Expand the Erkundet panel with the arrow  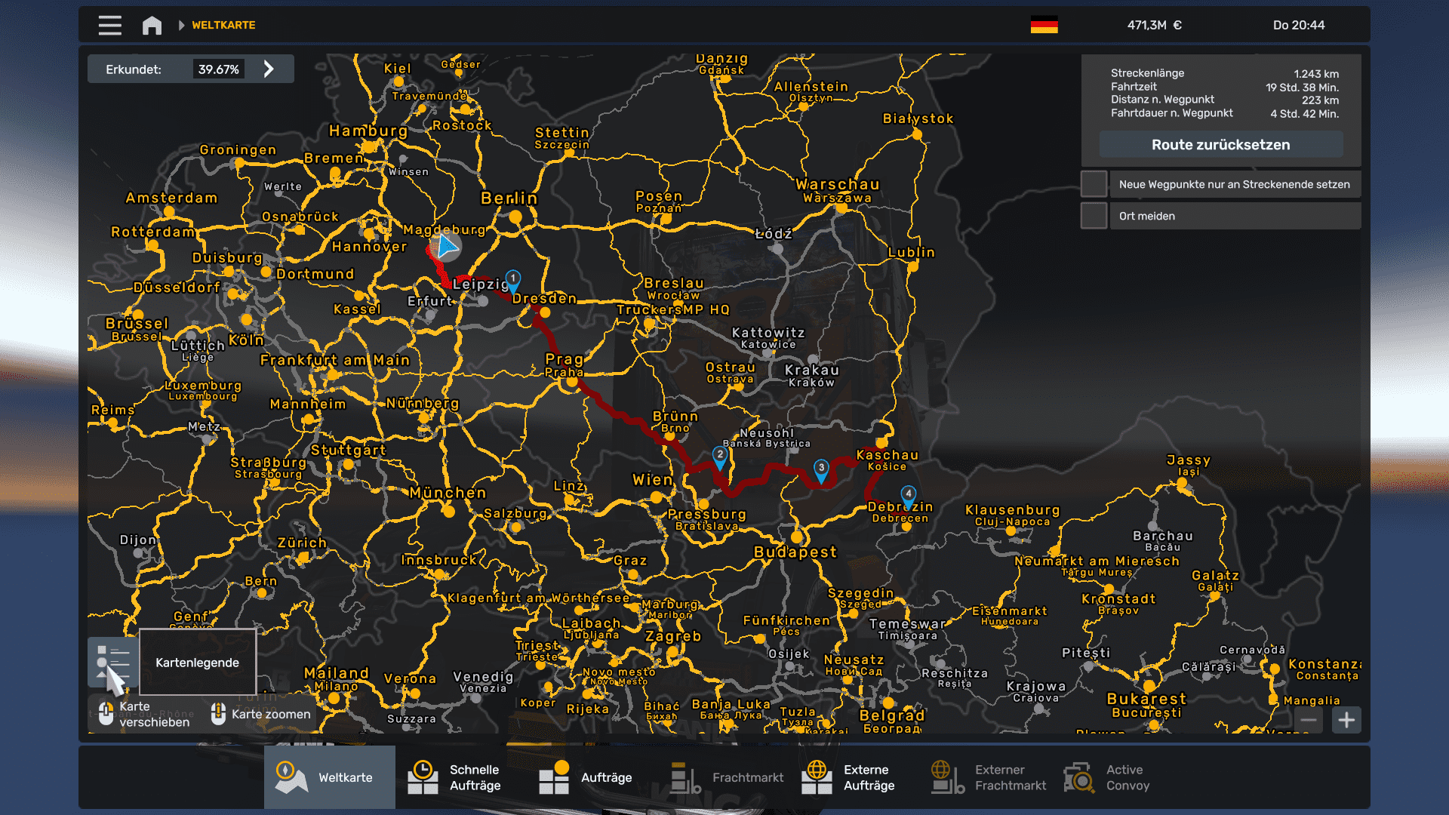click(x=269, y=69)
